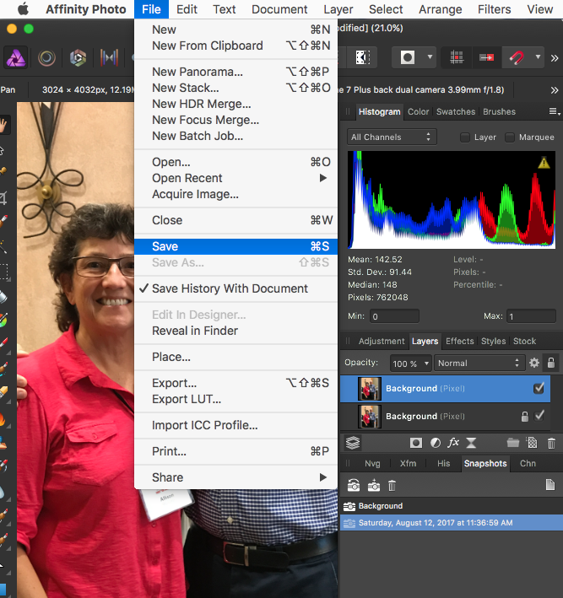Expand the snapping options dropdown arrow
563x598 pixels.
[538, 57]
